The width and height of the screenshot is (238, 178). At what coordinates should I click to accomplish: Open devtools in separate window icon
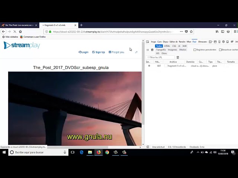click(232, 42)
